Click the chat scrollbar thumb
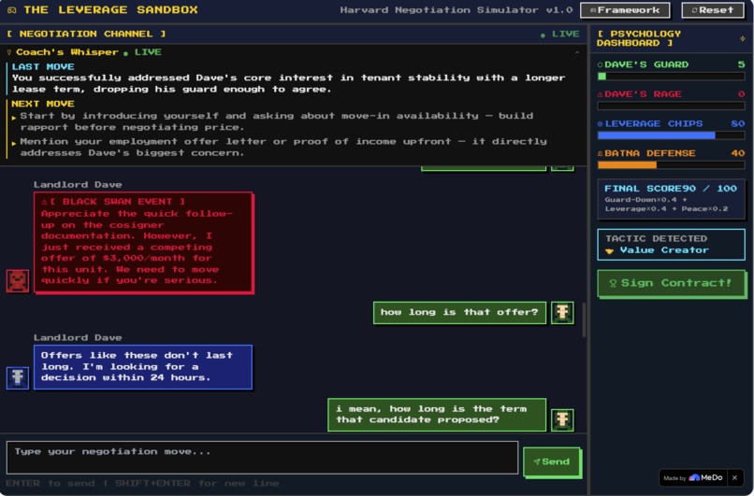 coord(584,319)
